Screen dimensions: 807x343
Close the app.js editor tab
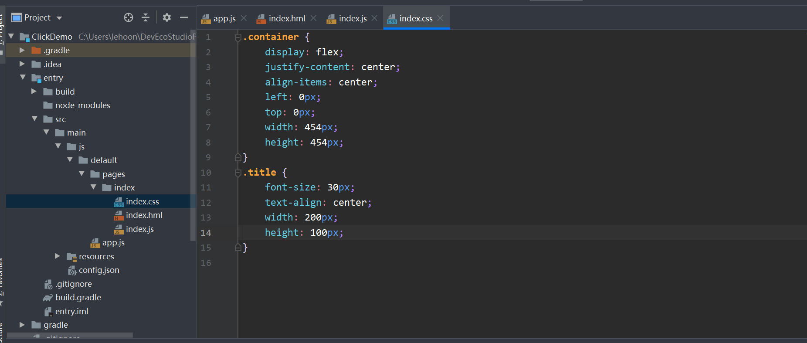tap(244, 18)
